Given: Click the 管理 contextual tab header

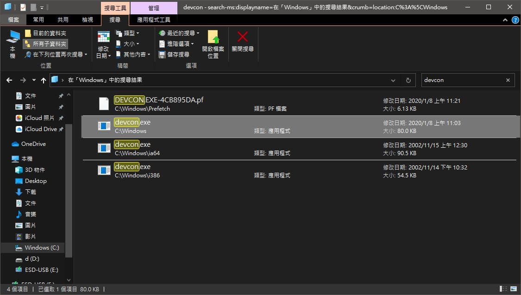Looking at the screenshot, I should 153,7.
